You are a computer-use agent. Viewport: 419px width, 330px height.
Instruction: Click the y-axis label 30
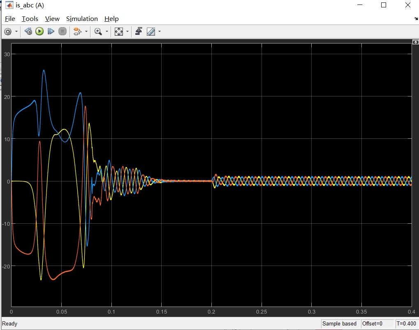pyautogui.click(x=7, y=55)
